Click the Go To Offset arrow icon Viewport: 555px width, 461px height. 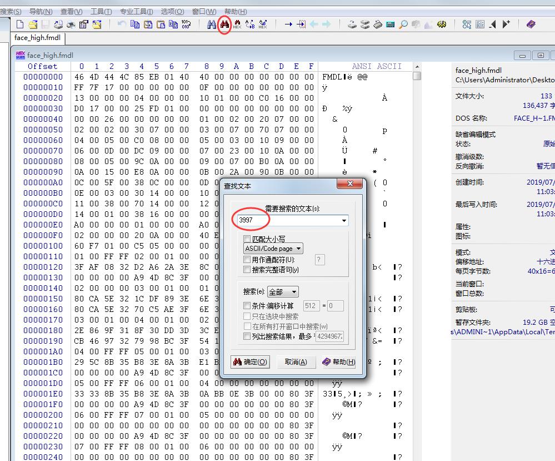pyautogui.click(x=288, y=24)
